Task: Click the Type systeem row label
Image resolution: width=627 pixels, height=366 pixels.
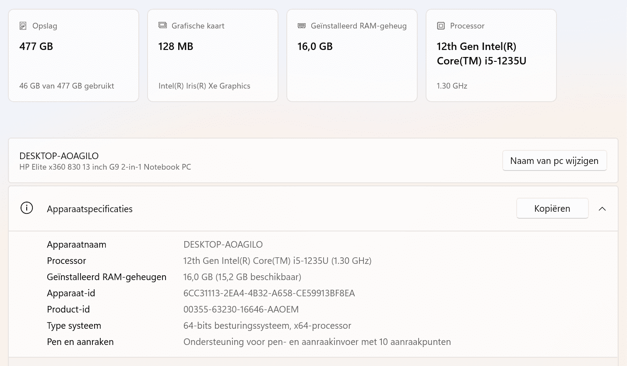Action: click(x=74, y=326)
